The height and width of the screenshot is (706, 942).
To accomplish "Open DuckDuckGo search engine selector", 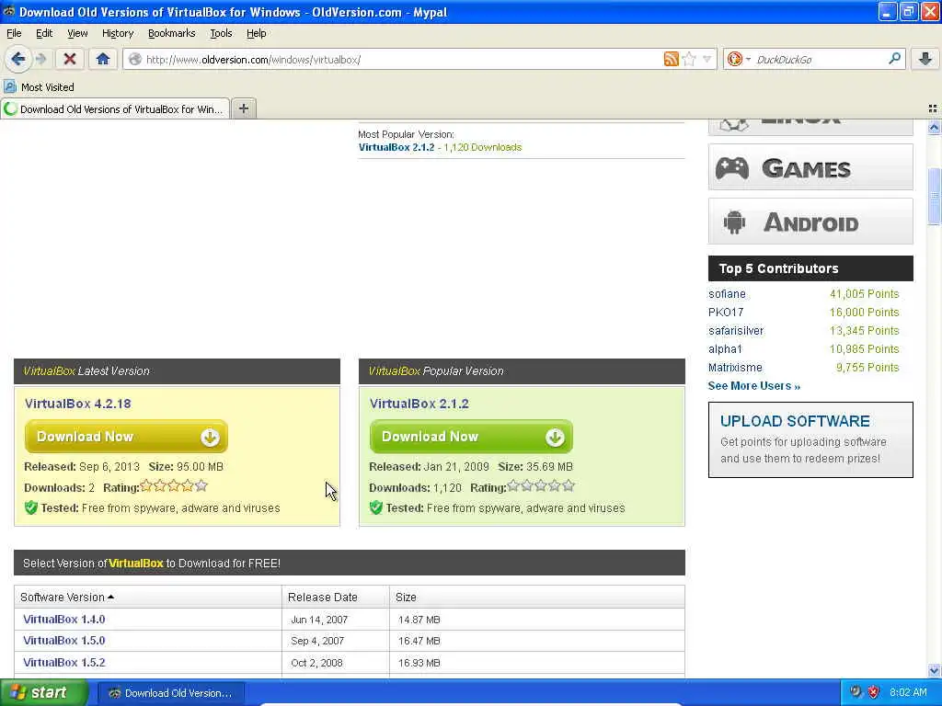I will click(x=739, y=59).
